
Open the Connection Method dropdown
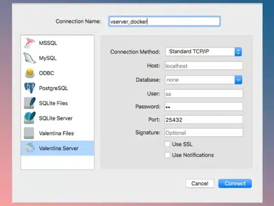204,51
